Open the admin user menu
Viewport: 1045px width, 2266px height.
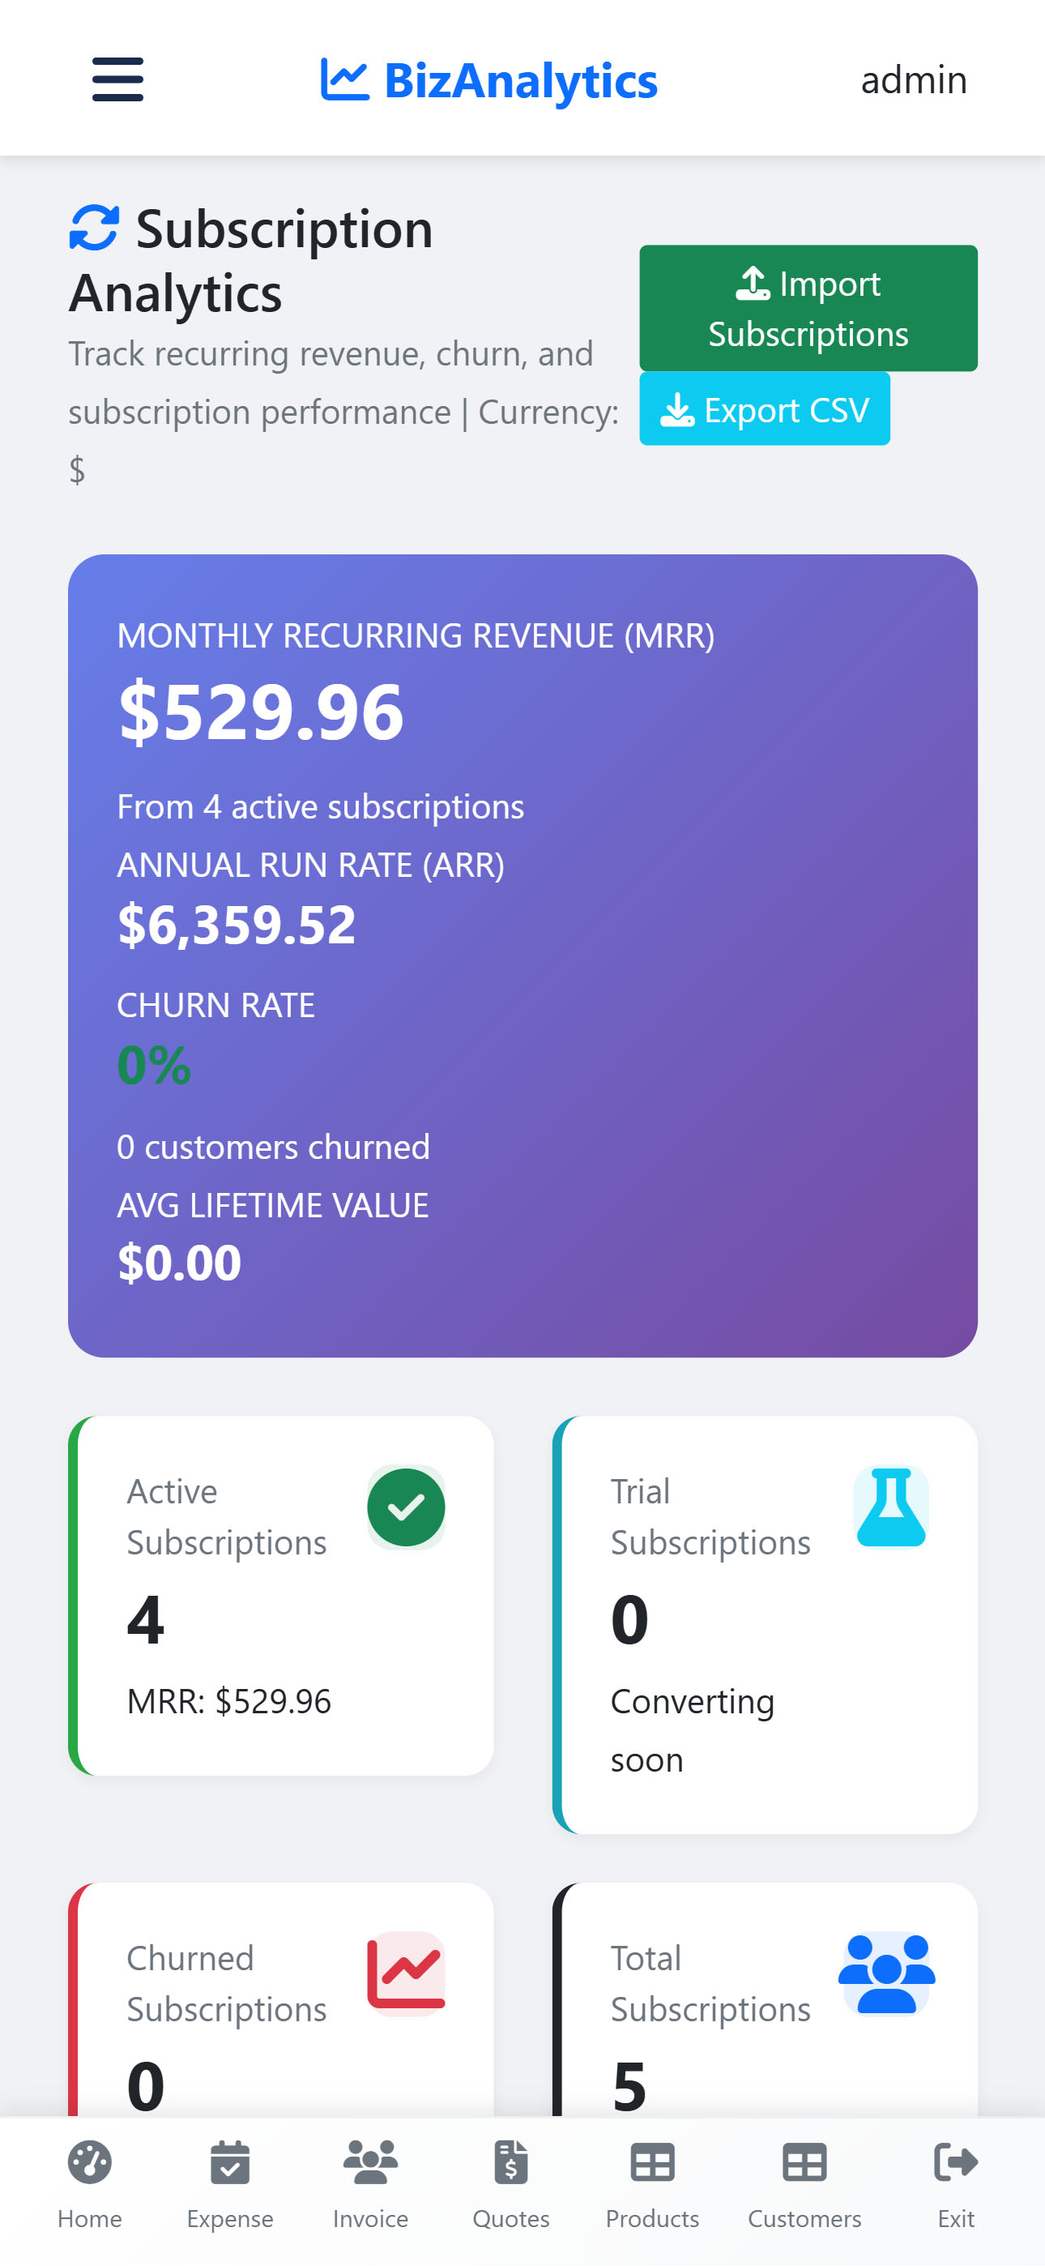(914, 80)
